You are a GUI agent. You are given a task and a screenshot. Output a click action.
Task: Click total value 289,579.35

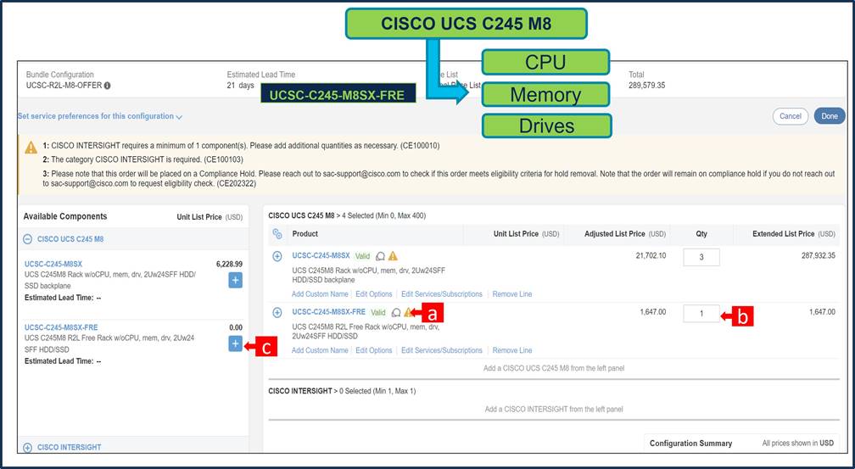coord(646,86)
